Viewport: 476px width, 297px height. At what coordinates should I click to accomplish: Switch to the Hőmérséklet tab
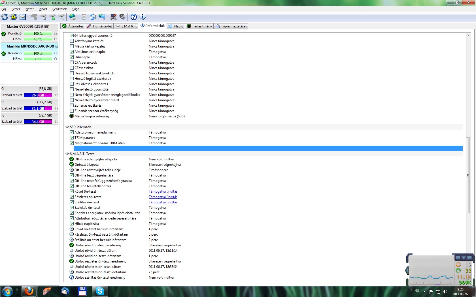[99, 26]
